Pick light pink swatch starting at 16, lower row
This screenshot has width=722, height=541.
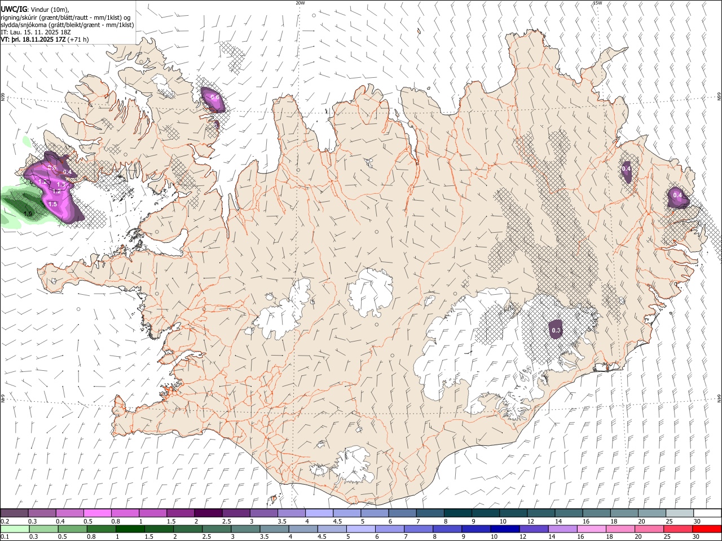[x=591, y=529]
